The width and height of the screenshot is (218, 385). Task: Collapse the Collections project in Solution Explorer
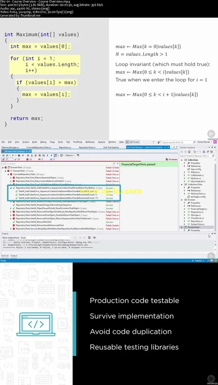point(182,160)
